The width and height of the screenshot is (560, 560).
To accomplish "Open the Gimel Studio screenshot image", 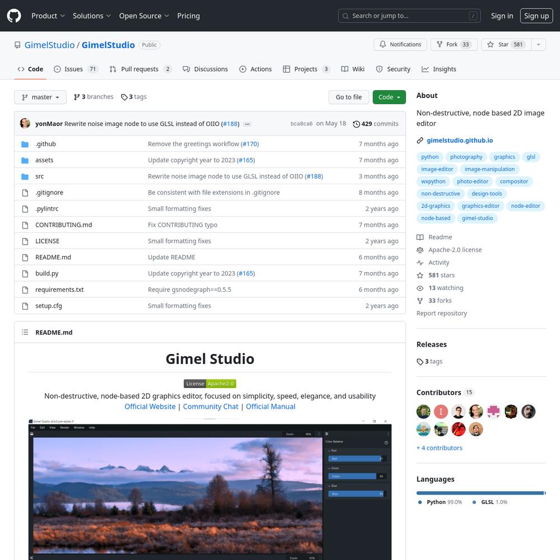I will (x=210, y=490).
